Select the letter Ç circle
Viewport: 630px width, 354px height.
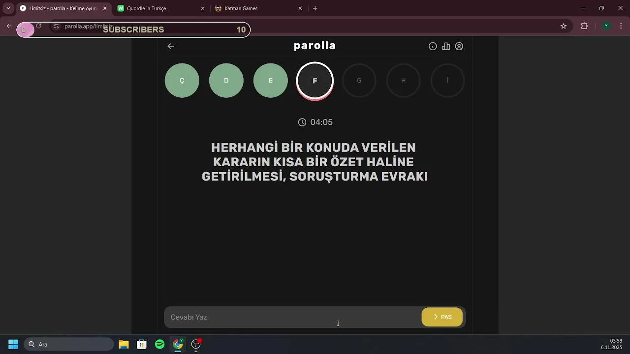tap(182, 81)
